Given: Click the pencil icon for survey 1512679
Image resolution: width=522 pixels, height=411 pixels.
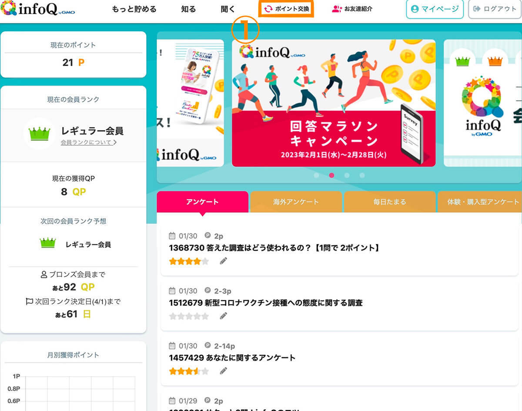Looking at the screenshot, I should 224,316.
